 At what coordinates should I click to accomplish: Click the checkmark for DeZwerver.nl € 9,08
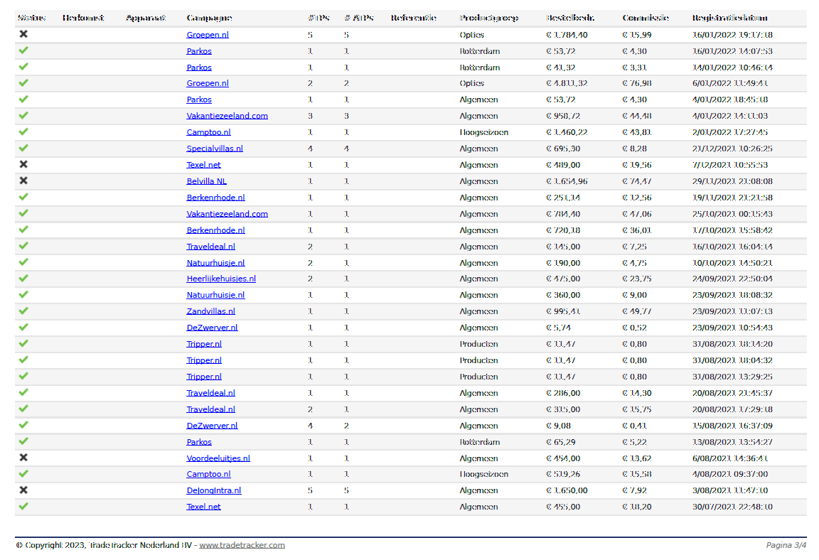click(x=23, y=425)
